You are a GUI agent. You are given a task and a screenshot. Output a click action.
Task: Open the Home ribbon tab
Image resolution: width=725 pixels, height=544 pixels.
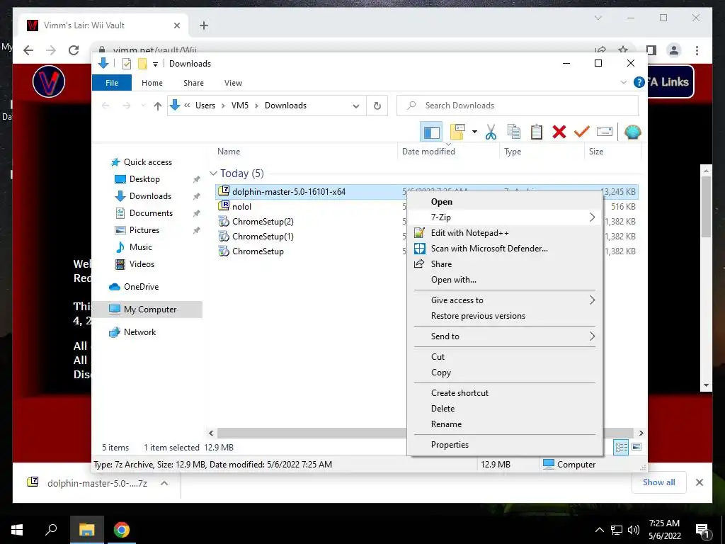(152, 83)
